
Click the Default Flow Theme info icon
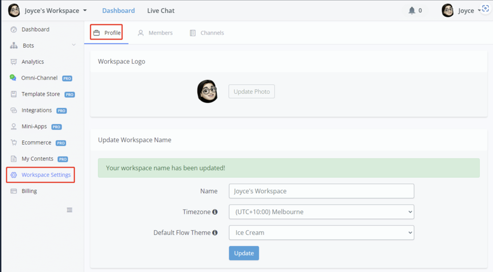click(x=215, y=233)
